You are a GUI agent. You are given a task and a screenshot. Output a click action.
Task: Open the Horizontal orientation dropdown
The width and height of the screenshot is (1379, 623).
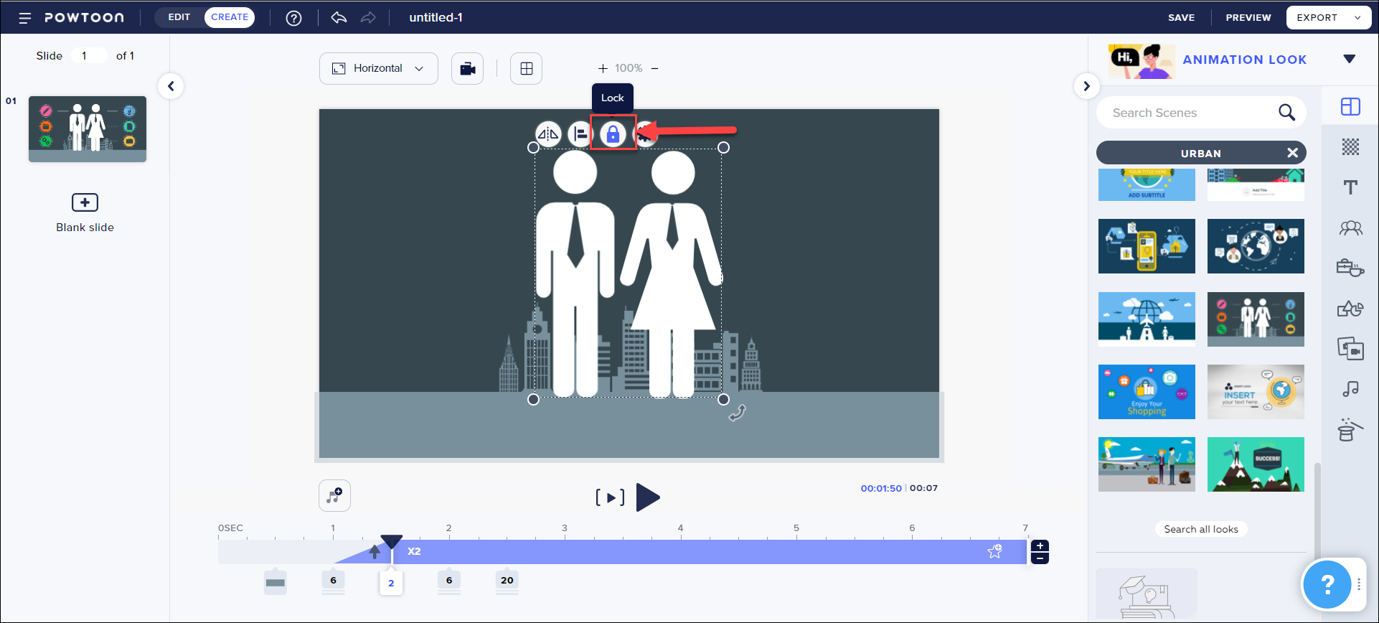click(x=378, y=69)
